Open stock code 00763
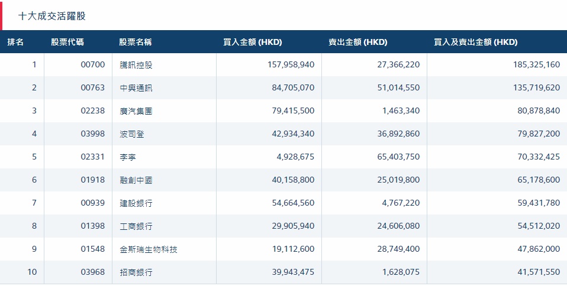567x286 pixels. click(92, 87)
